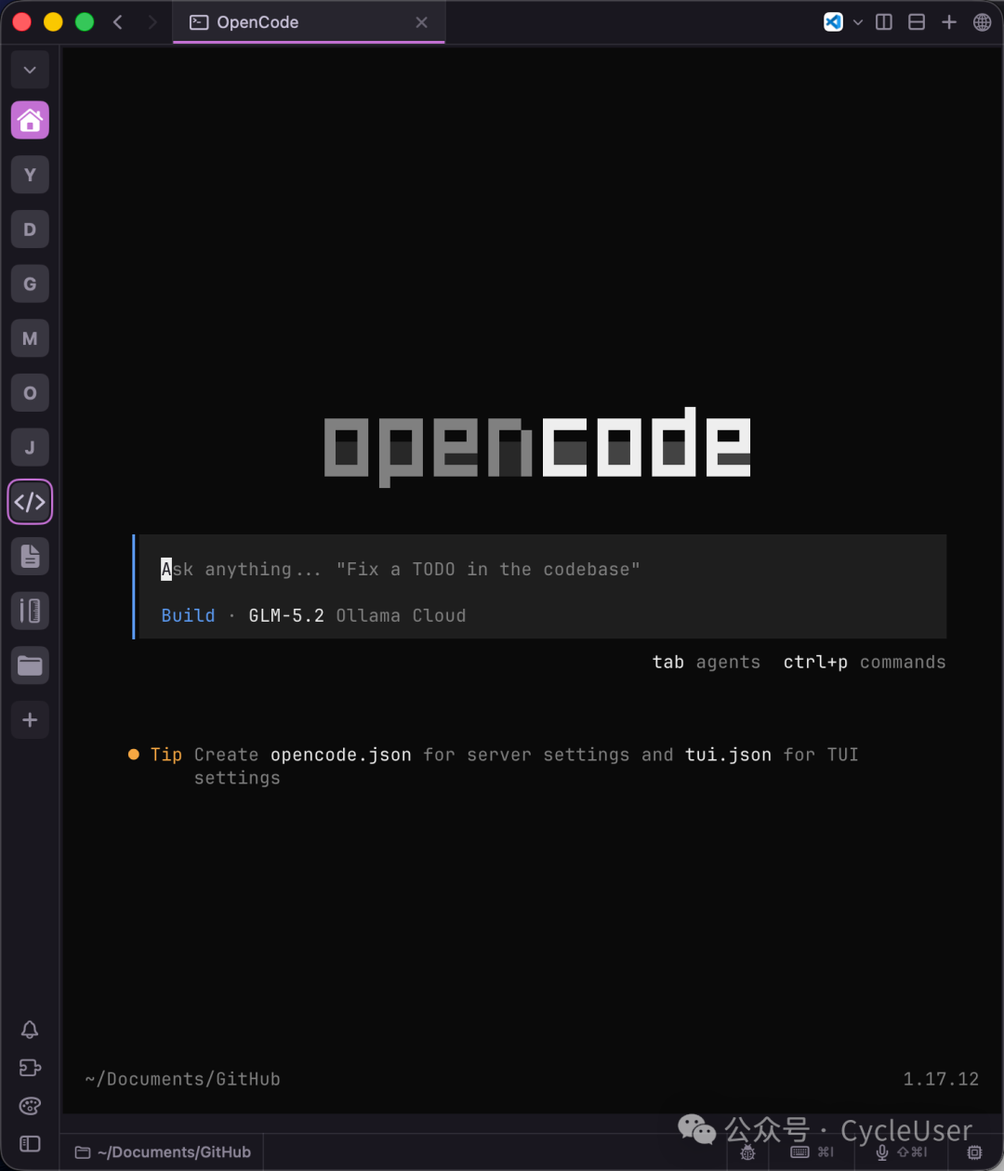Open notifications bell icon
1004x1171 pixels.
(x=30, y=1029)
